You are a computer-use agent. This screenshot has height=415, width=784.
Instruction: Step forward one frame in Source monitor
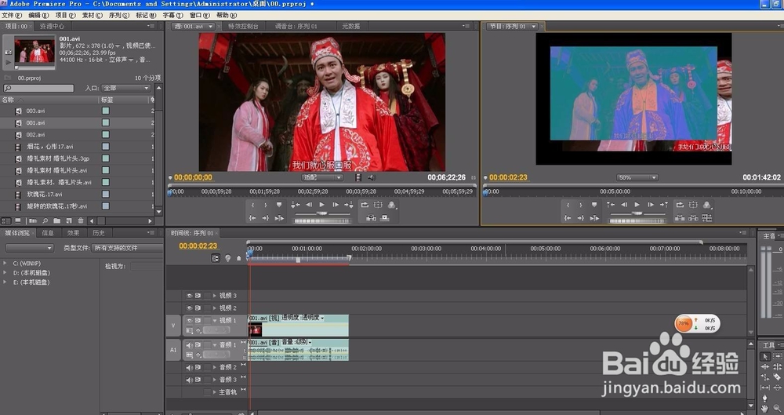tap(336, 205)
